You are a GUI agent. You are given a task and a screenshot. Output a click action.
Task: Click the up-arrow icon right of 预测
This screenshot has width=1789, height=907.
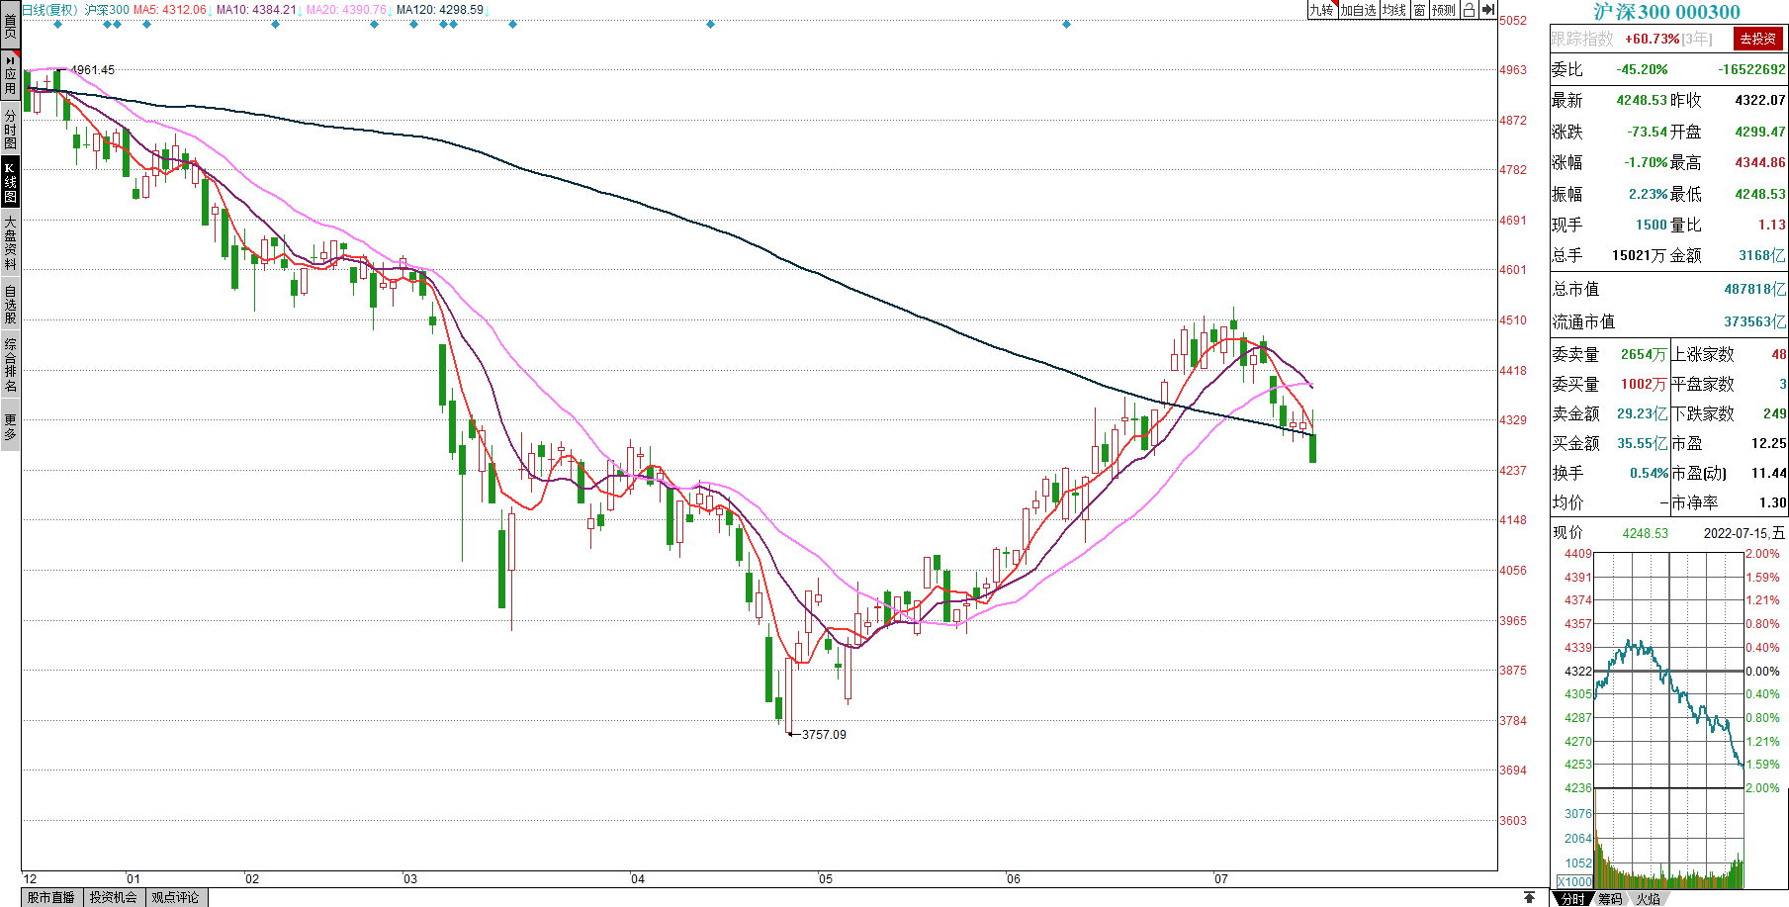[1487, 10]
